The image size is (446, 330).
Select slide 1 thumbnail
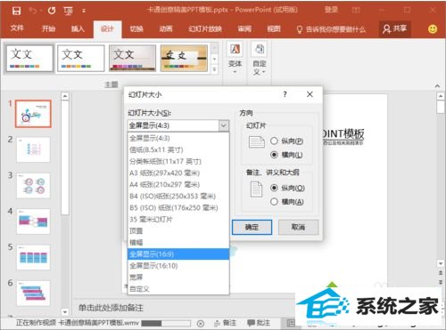pyautogui.click(x=33, y=114)
